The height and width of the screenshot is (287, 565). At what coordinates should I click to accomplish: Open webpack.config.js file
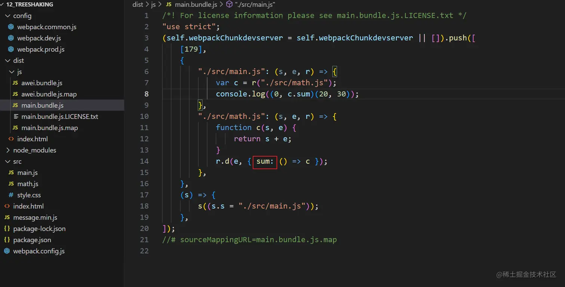(39, 251)
